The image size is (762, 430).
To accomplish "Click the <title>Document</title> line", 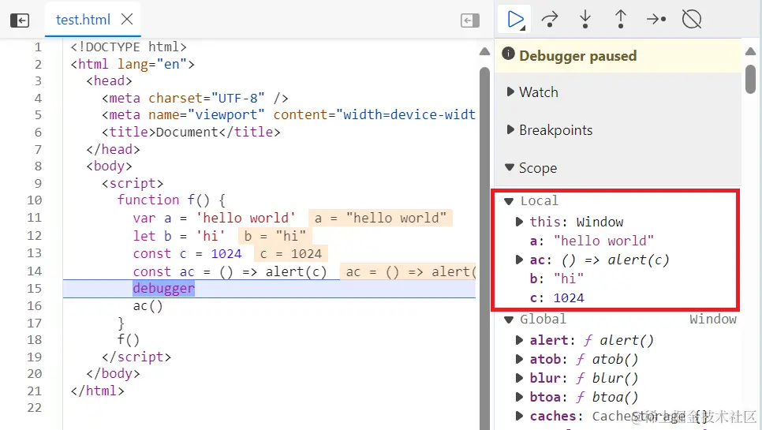I will point(191,132).
